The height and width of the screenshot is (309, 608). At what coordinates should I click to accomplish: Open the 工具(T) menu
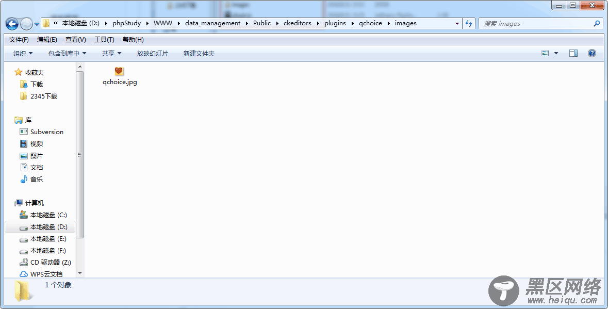point(104,40)
